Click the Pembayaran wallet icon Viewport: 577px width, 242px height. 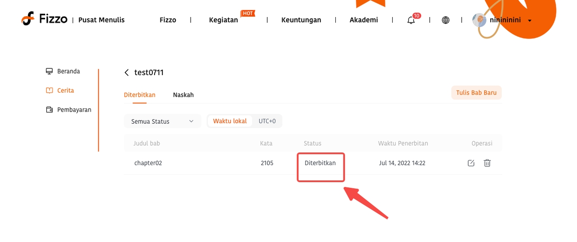(x=50, y=110)
